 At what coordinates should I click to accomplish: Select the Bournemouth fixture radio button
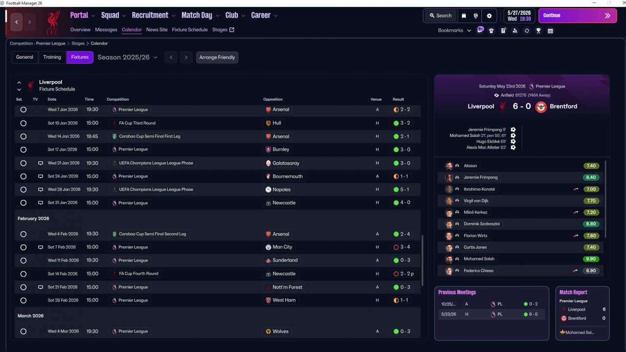coord(23,176)
